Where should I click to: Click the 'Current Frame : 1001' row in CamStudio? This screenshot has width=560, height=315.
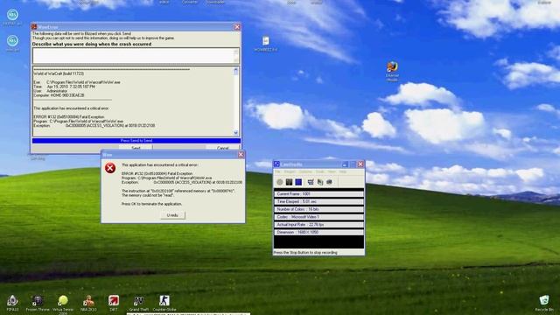tap(318, 194)
